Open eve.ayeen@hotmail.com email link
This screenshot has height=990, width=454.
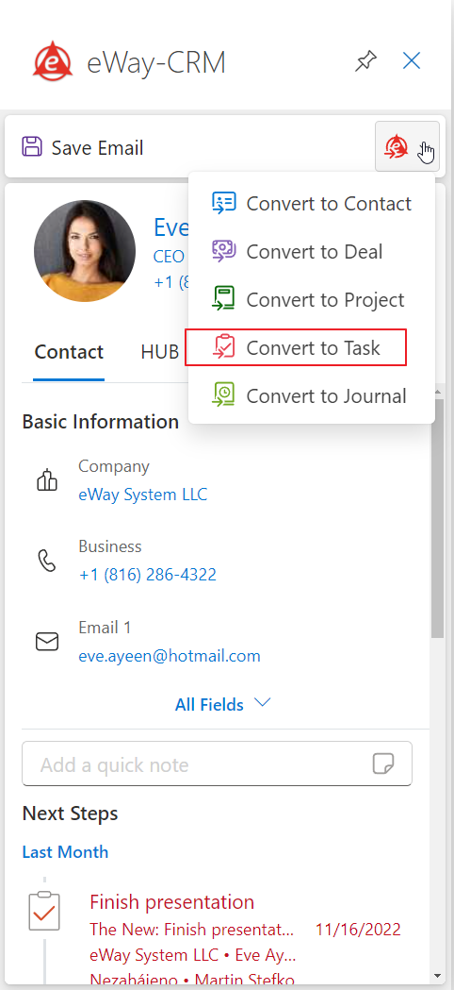pyautogui.click(x=170, y=656)
